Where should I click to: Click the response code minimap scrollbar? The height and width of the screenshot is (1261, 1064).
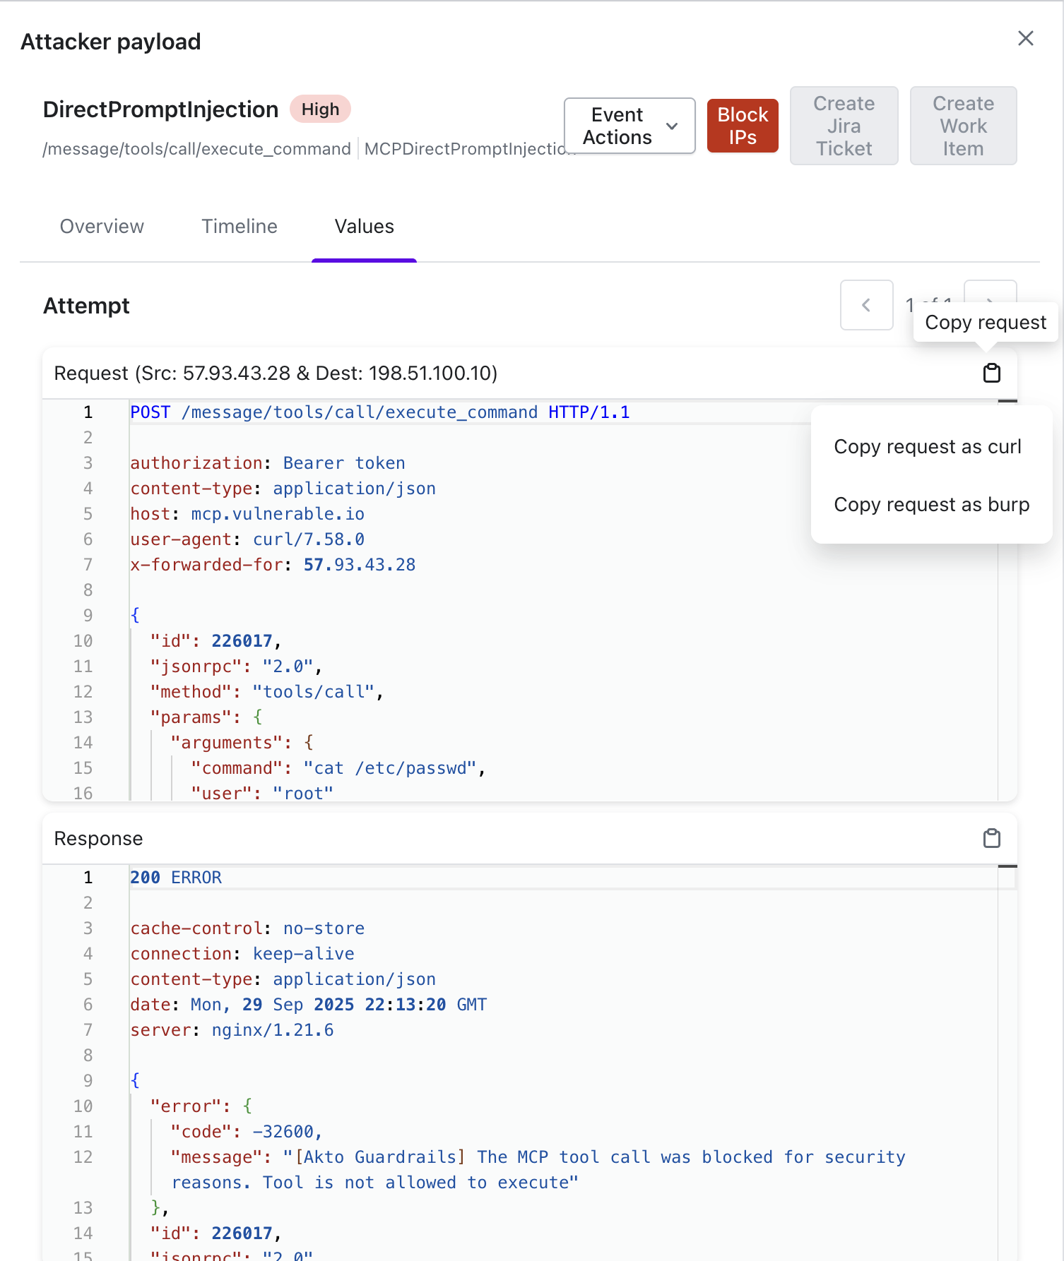pyautogui.click(x=1007, y=1059)
